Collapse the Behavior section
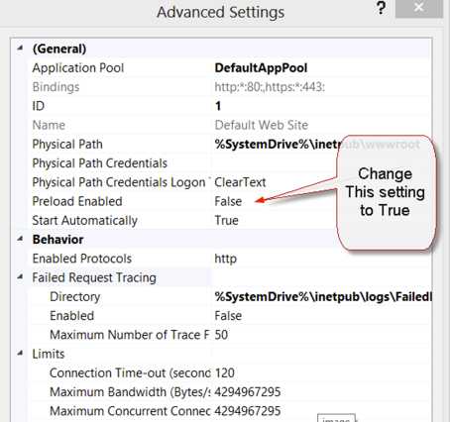Image resolution: width=450 pixels, height=422 pixels. (21, 239)
